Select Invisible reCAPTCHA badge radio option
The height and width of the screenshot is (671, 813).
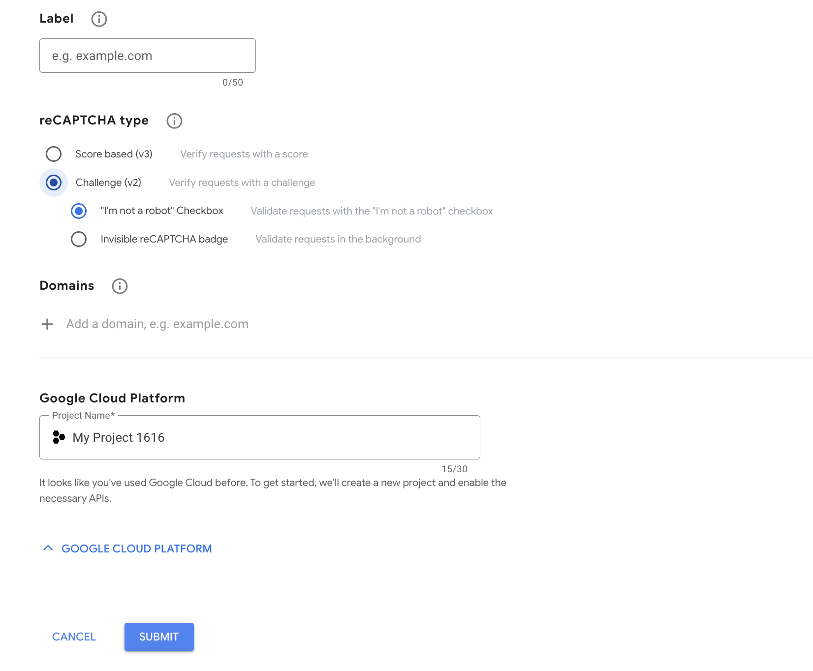(x=79, y=239)
